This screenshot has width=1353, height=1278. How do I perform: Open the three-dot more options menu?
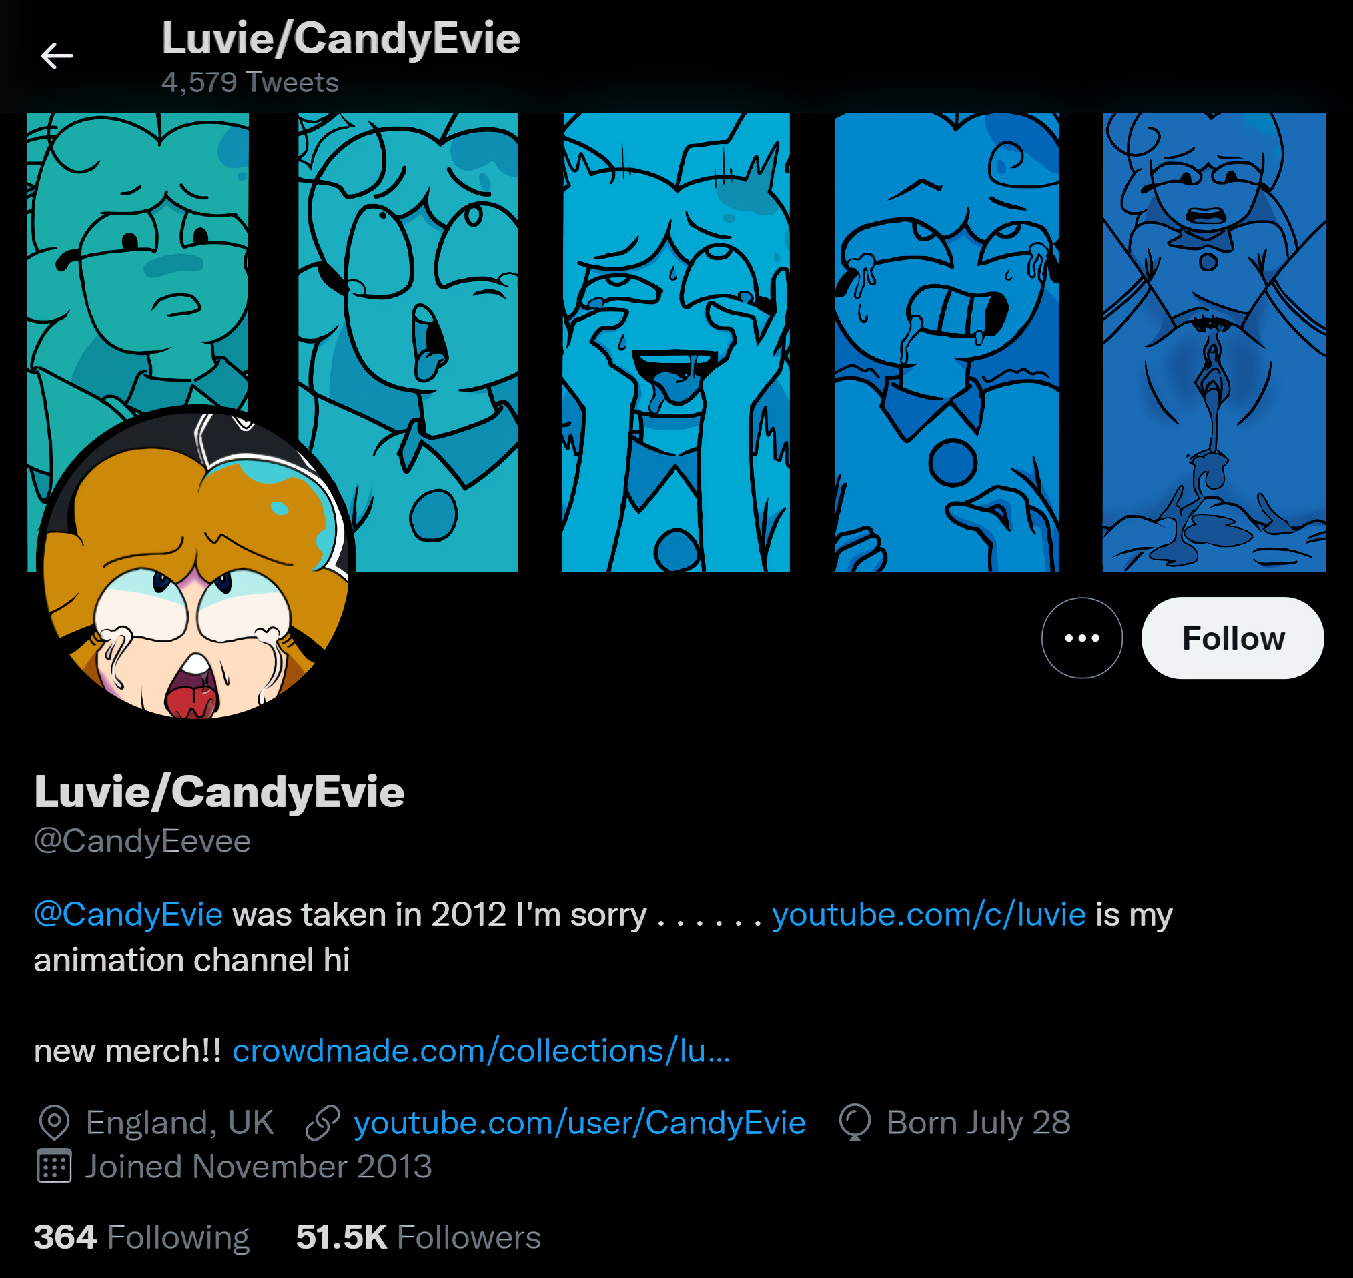tap(1081, 638)
